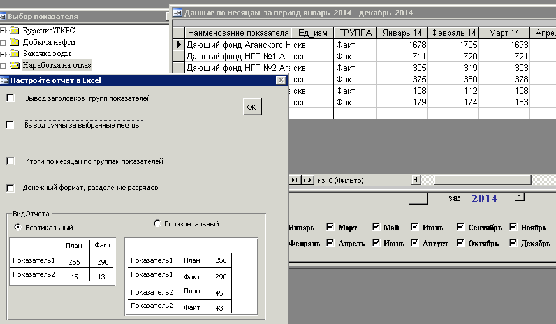Click the horizontal report preview table
556x324 pixels.
[x=191, y=276]
